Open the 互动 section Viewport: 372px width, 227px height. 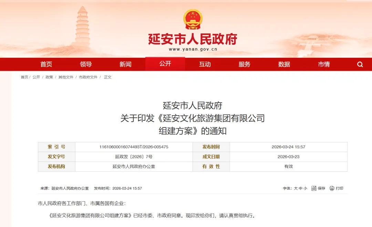(205, 64)
